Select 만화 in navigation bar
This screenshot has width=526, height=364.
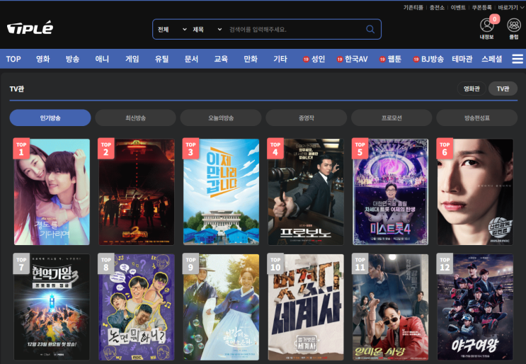pyautogui.click(x=250, y=59)
